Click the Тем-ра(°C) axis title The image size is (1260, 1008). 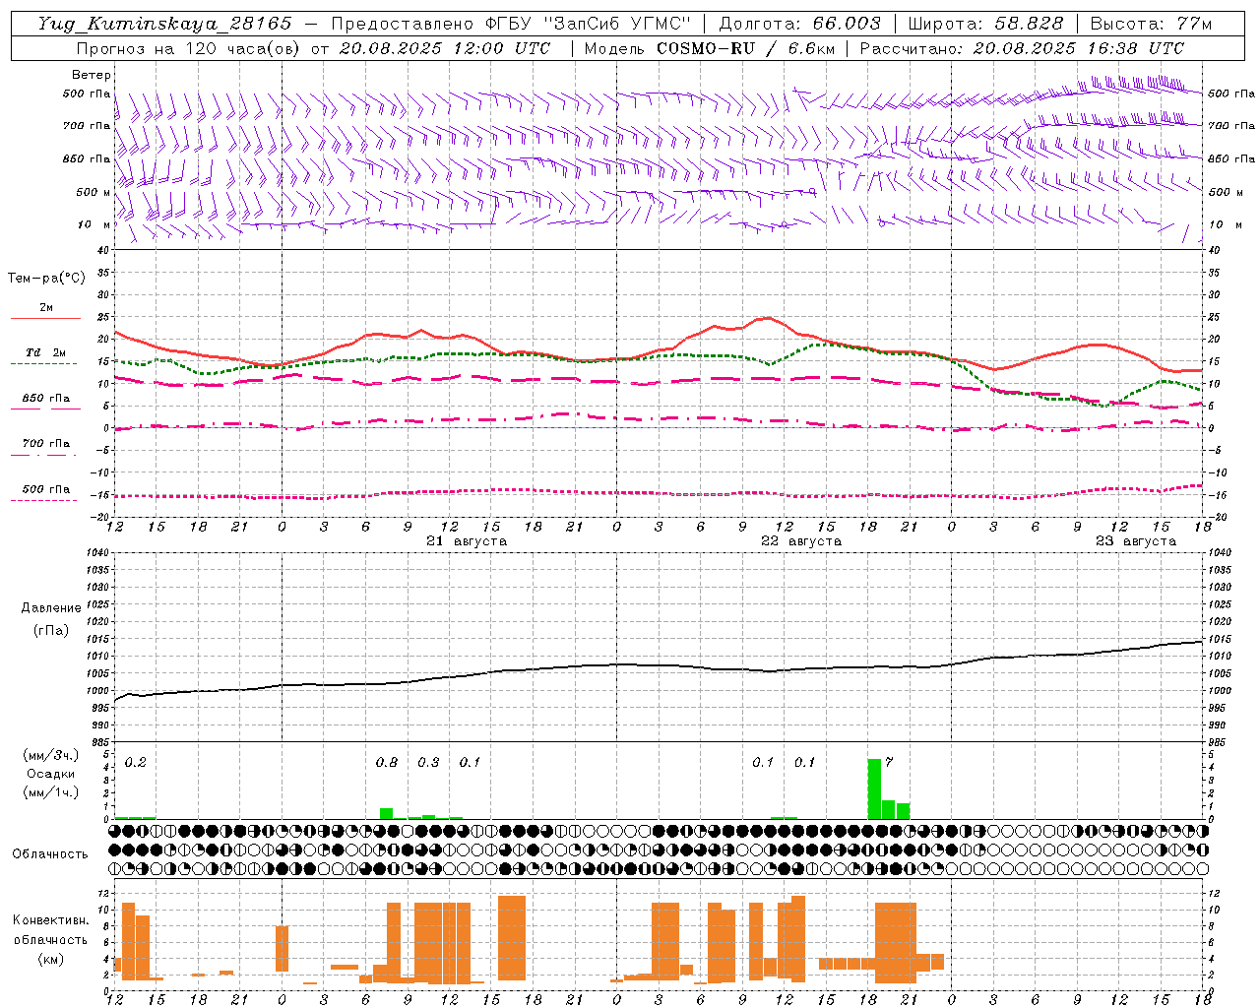46,279
